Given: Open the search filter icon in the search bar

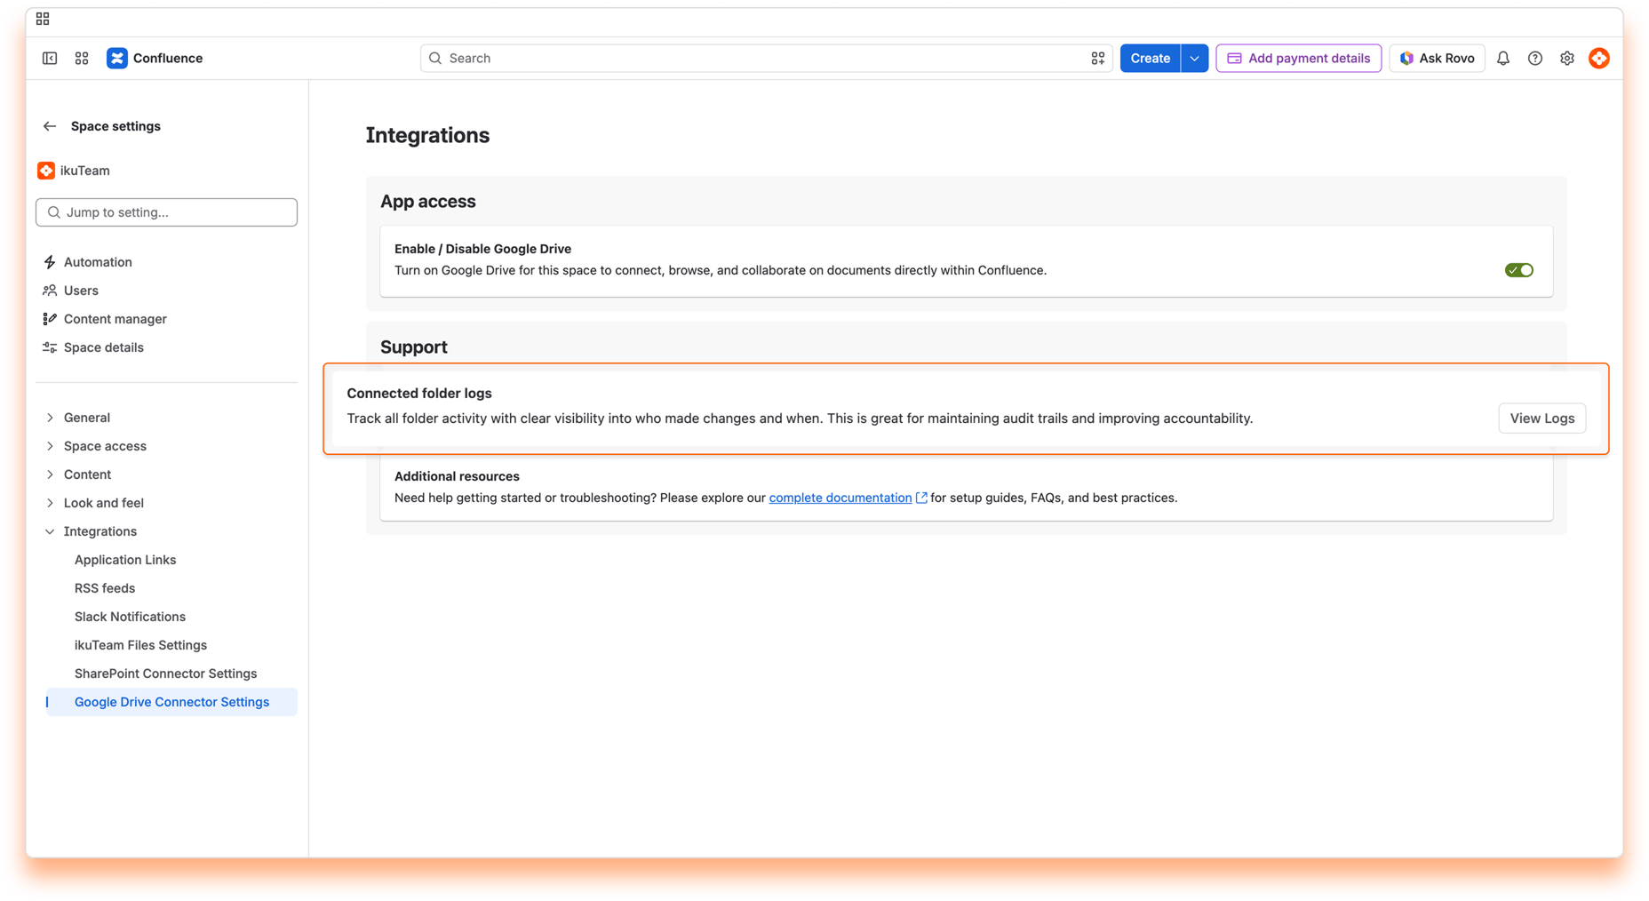Looking at the screenshot, I should (1098, 58).
